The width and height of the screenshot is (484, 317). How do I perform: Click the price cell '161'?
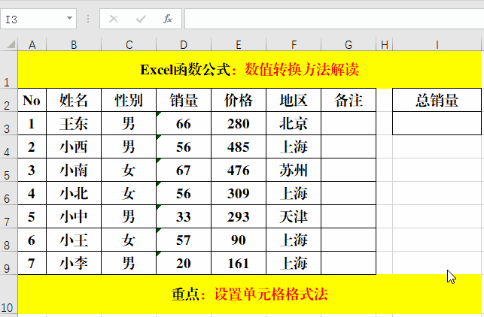tap(239, 263)
